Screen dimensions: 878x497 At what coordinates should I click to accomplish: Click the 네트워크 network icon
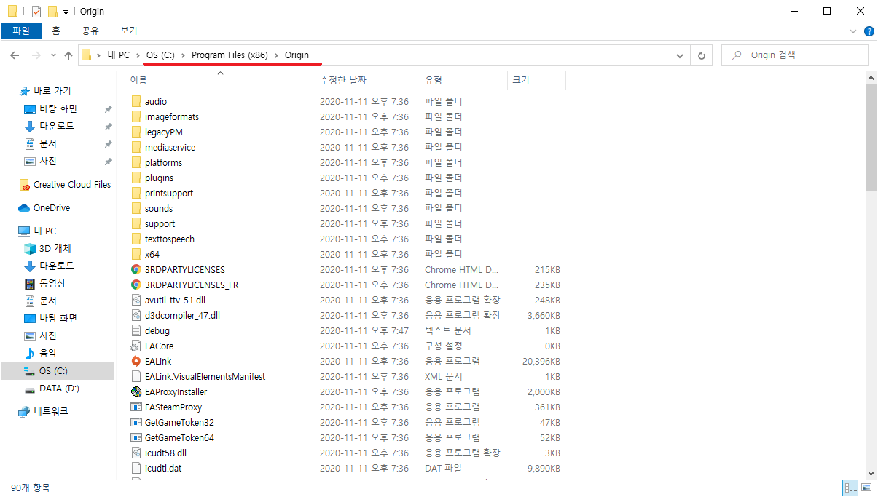[x=25, y=411]
